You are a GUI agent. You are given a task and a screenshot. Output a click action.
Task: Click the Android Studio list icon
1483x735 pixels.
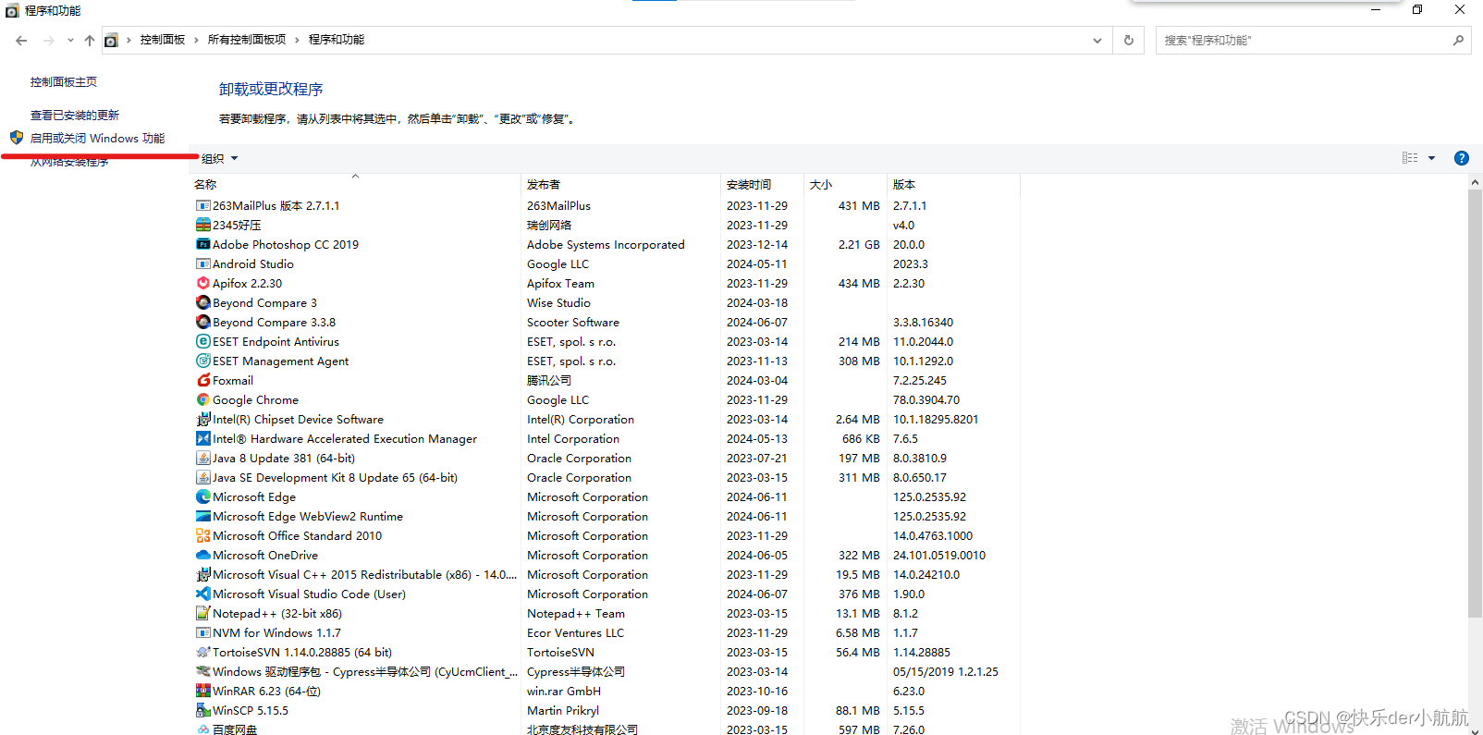203,263
